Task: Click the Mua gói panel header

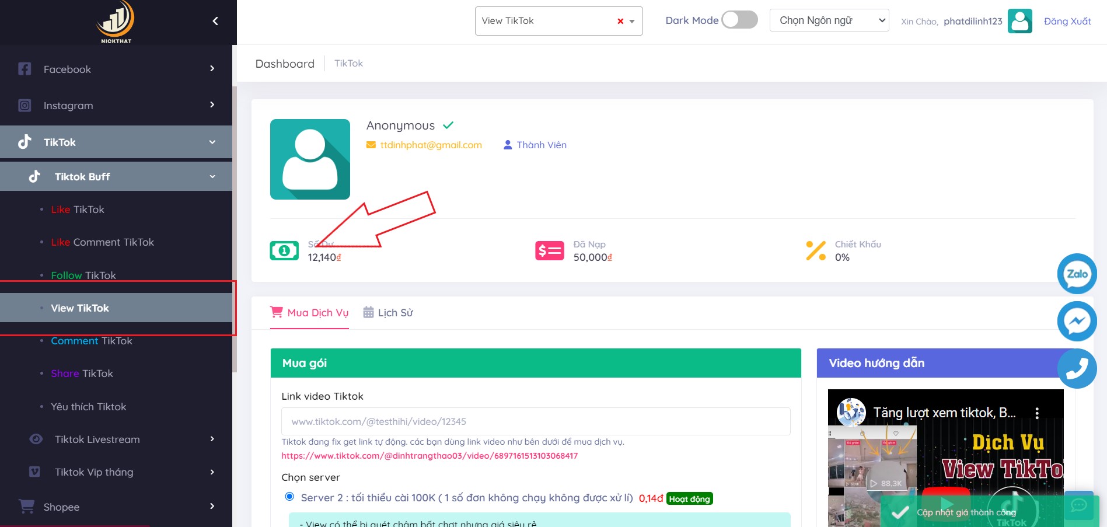Action: tap(536, 363)
